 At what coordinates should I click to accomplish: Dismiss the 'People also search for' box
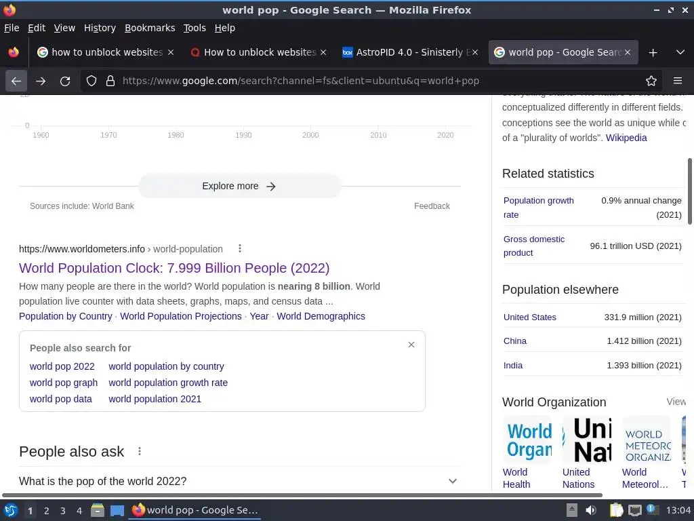pyautogui.click(x=411, y=345)
